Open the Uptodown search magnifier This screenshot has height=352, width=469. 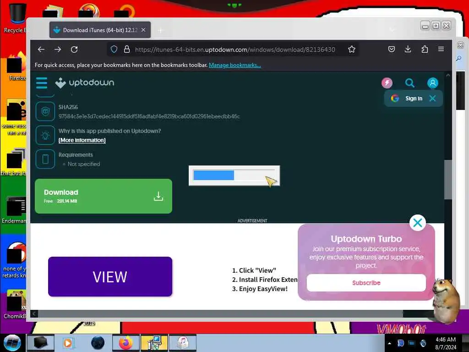[410, 83]
